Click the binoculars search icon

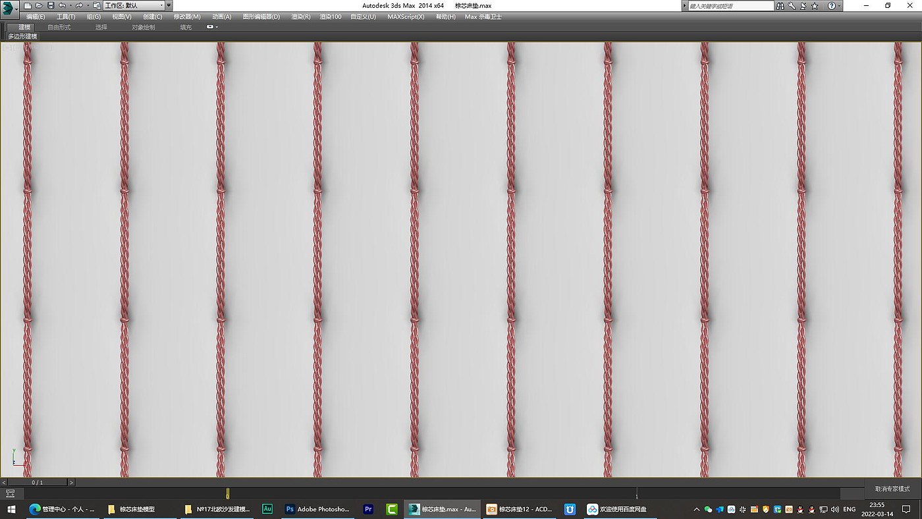(x=780, y=6)
